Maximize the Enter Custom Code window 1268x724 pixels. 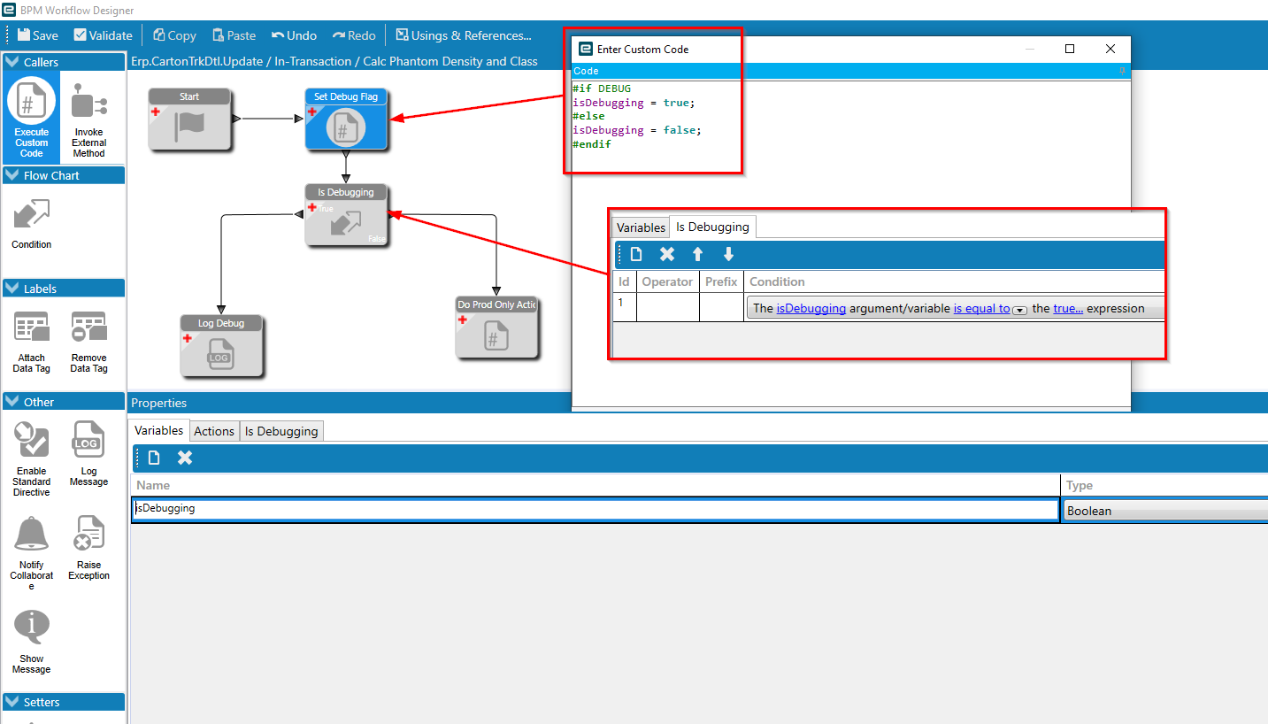click(1070, 49)
